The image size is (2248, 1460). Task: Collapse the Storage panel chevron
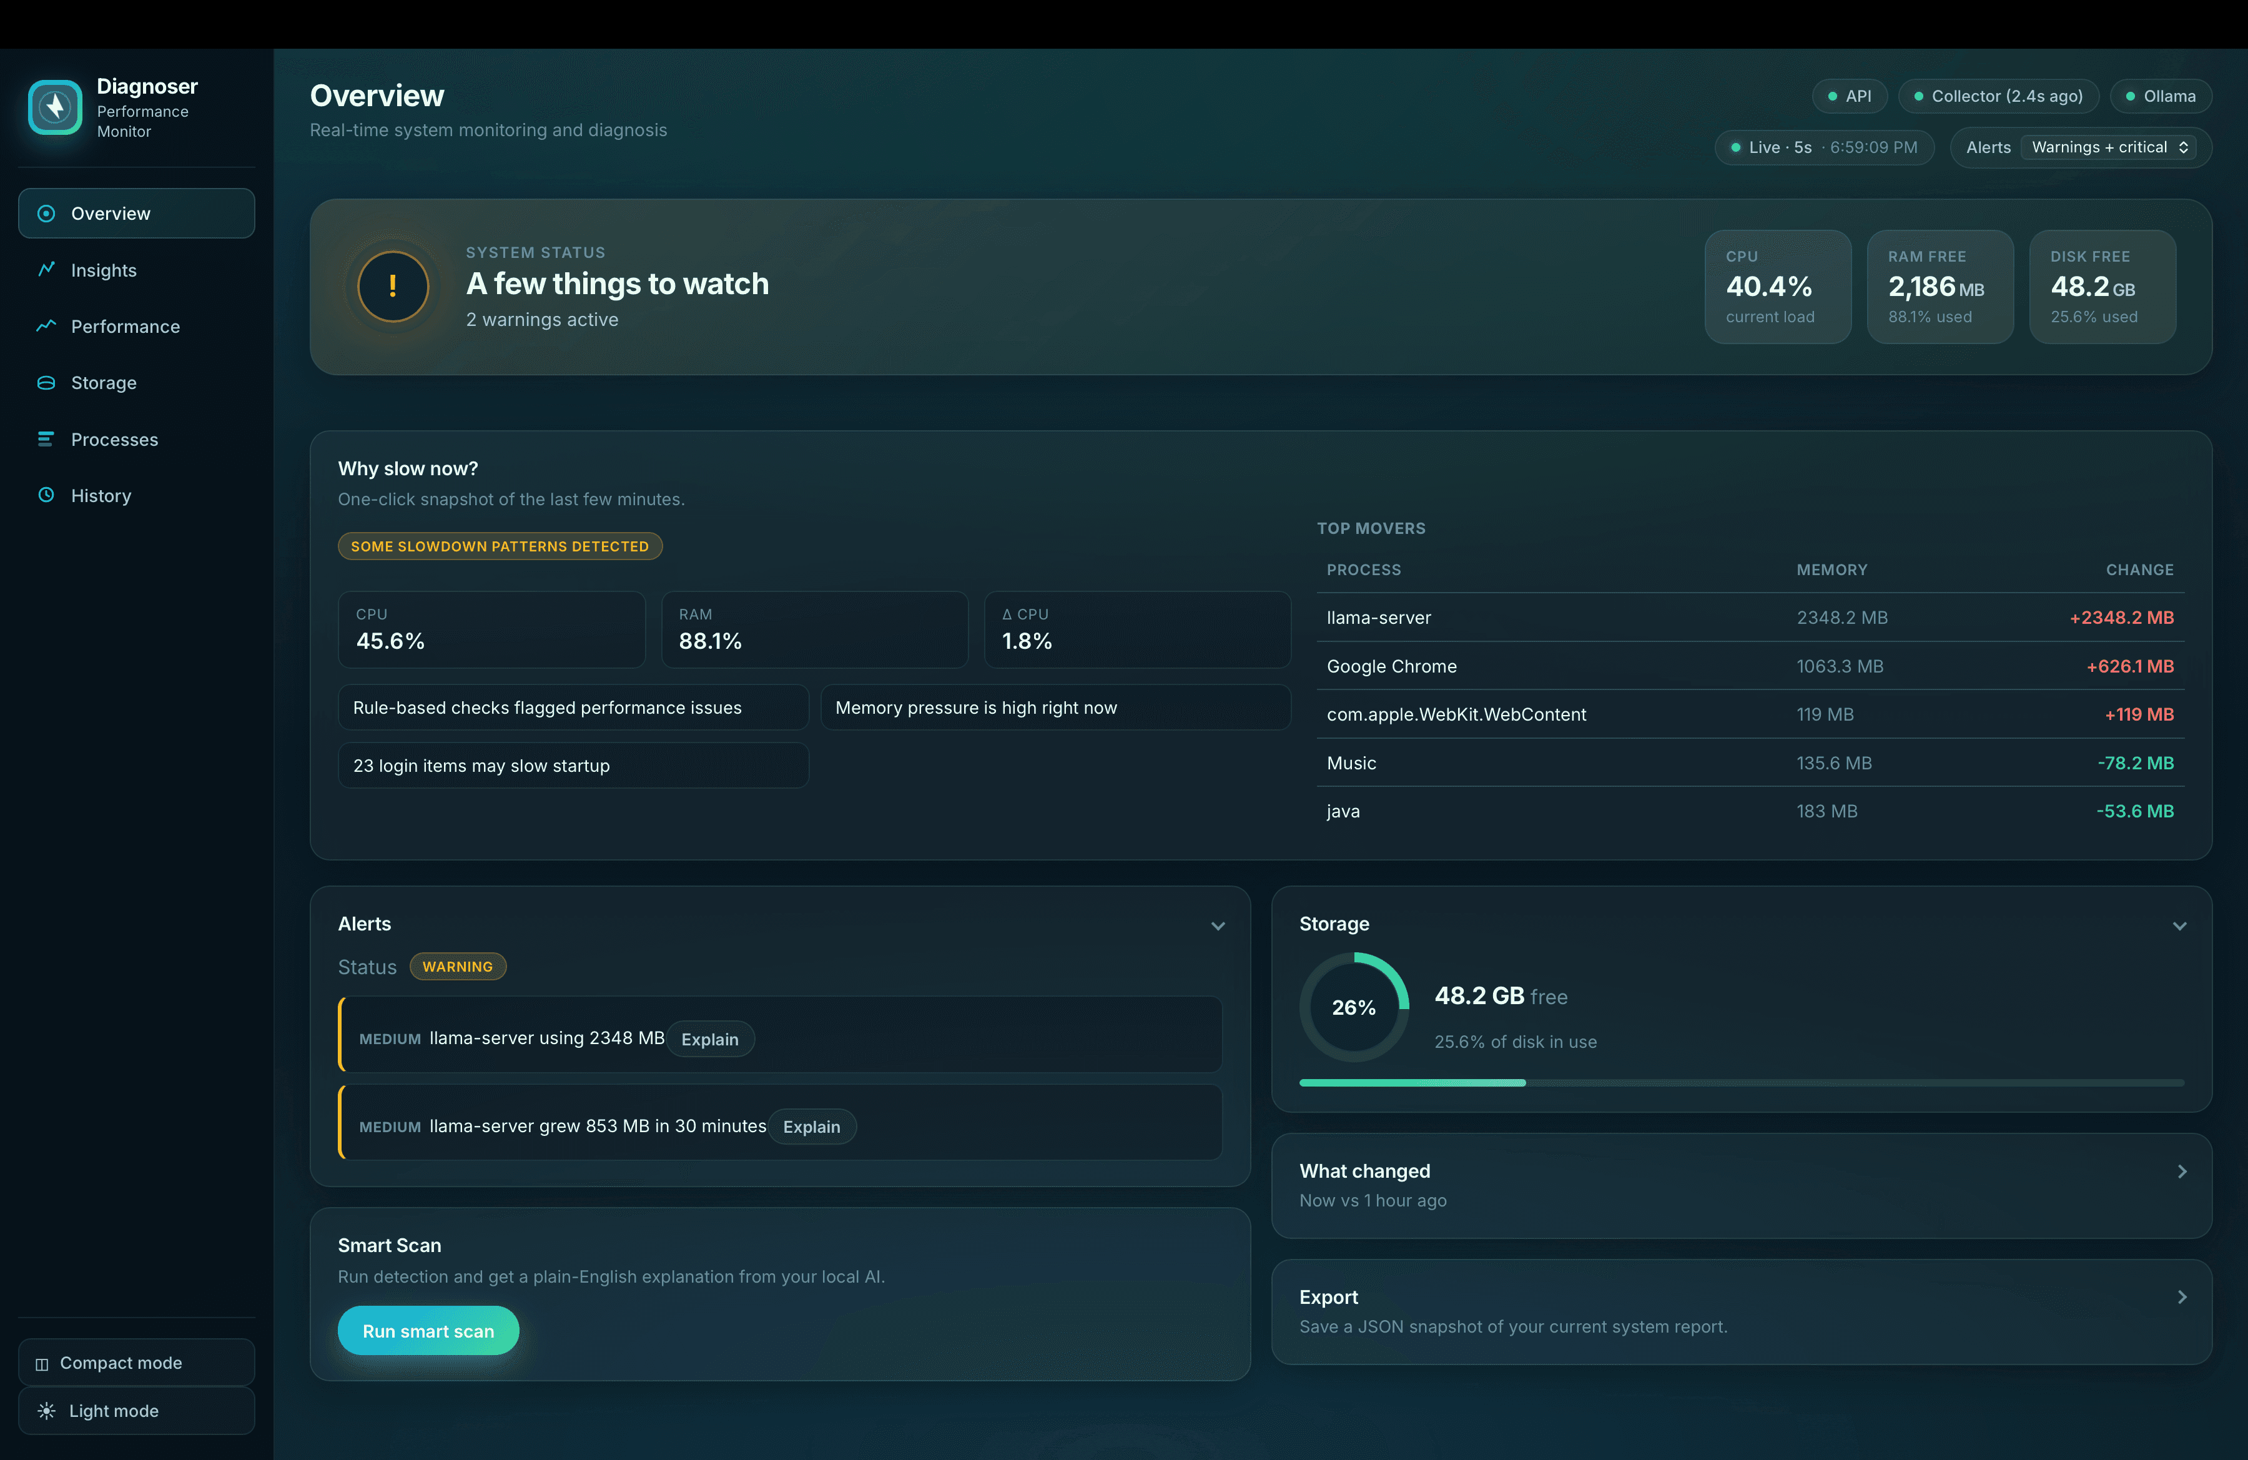[x=2179, y=925]
